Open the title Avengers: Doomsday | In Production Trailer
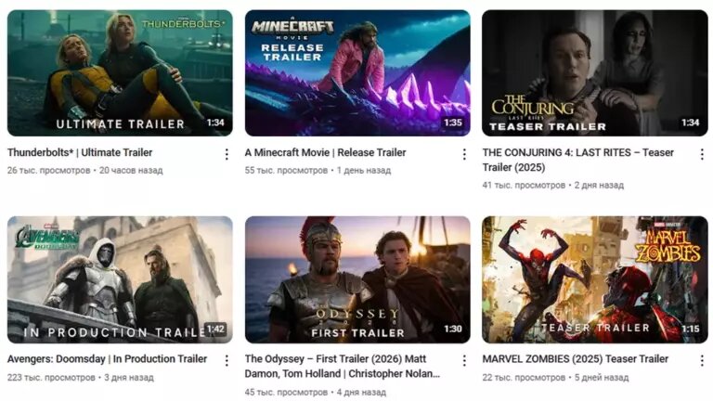Image resolution: width=713 pixels, height=401 pixels. 107,359
